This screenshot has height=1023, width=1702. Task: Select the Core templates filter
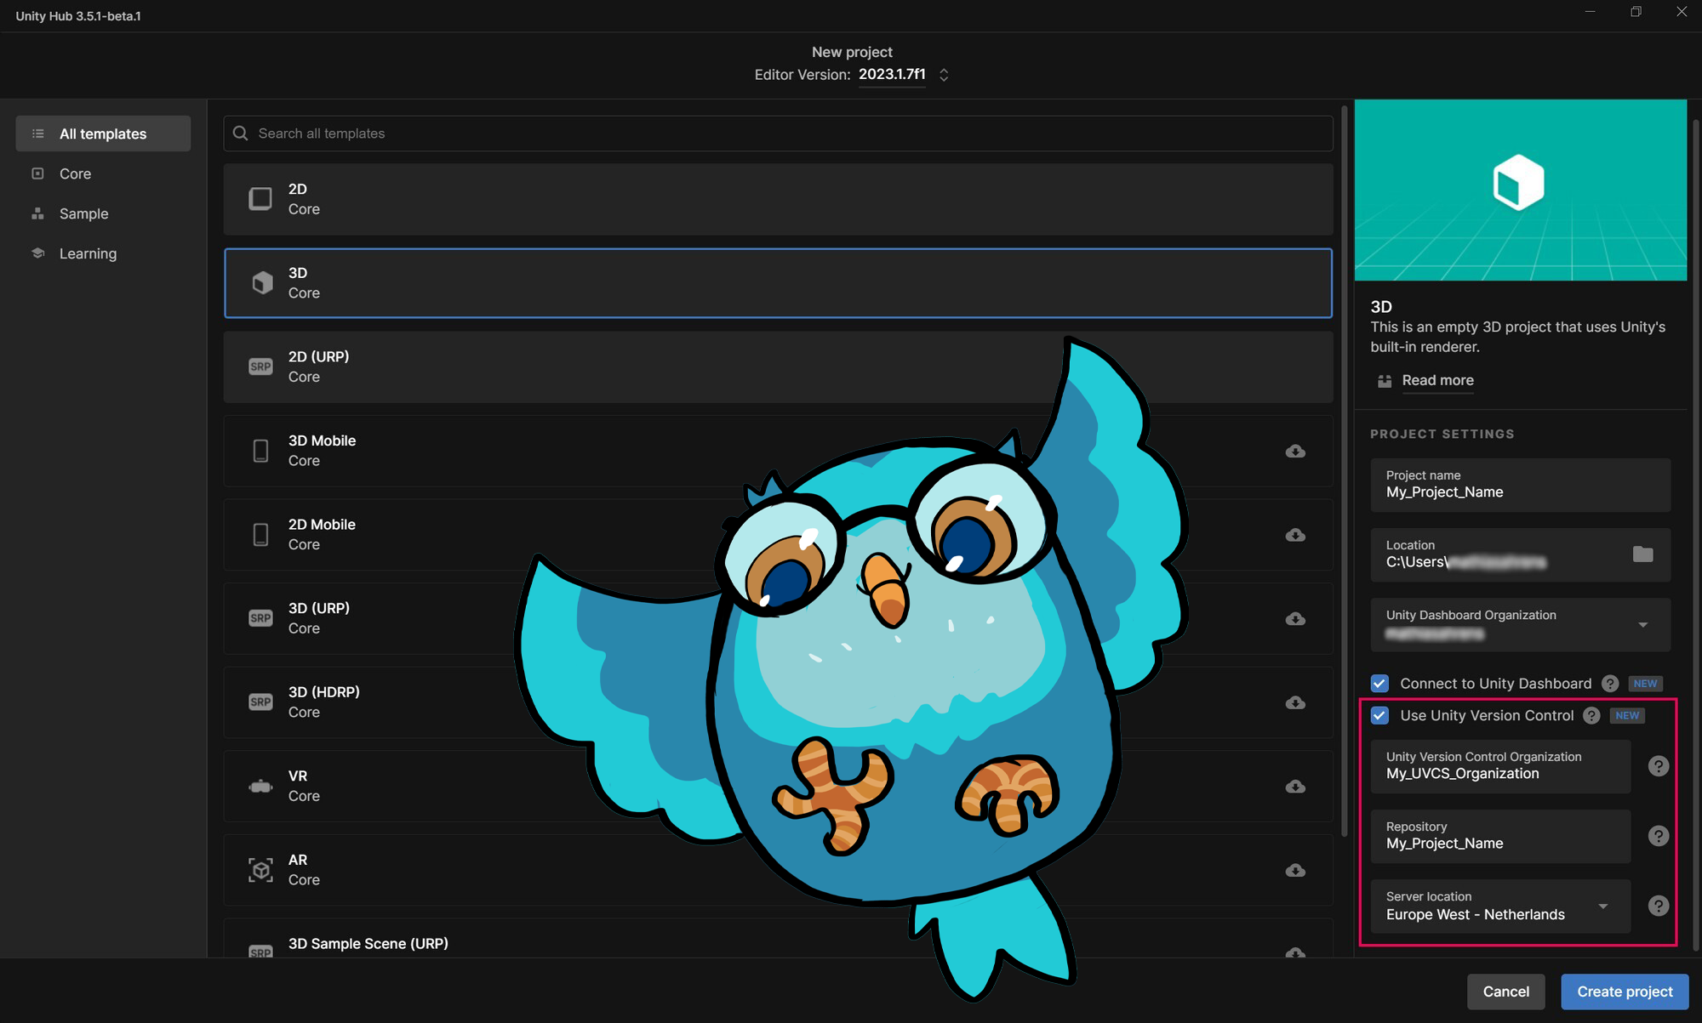tap(75, 173)
